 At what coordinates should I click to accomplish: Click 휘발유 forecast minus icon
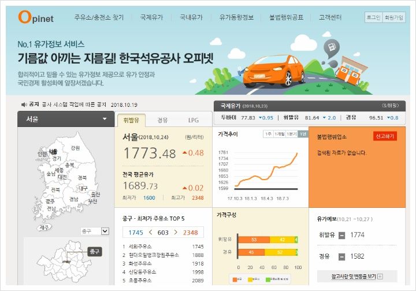pos(342,236)
